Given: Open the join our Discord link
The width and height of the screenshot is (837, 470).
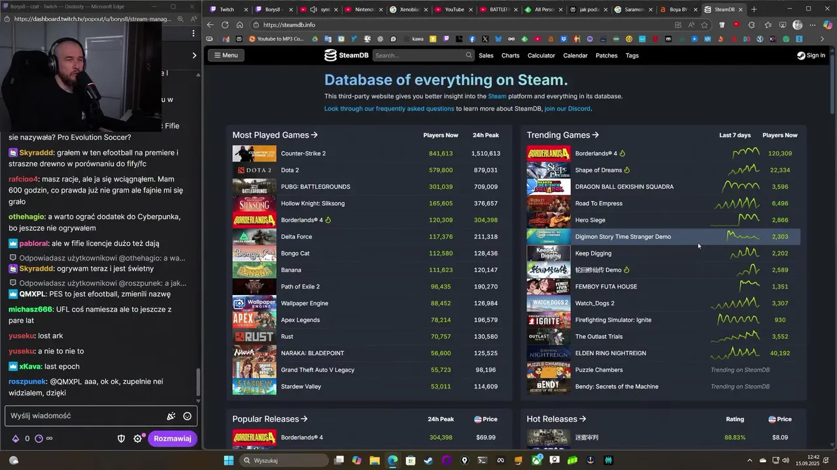Looking at the screenshot, I should point(567,108).
